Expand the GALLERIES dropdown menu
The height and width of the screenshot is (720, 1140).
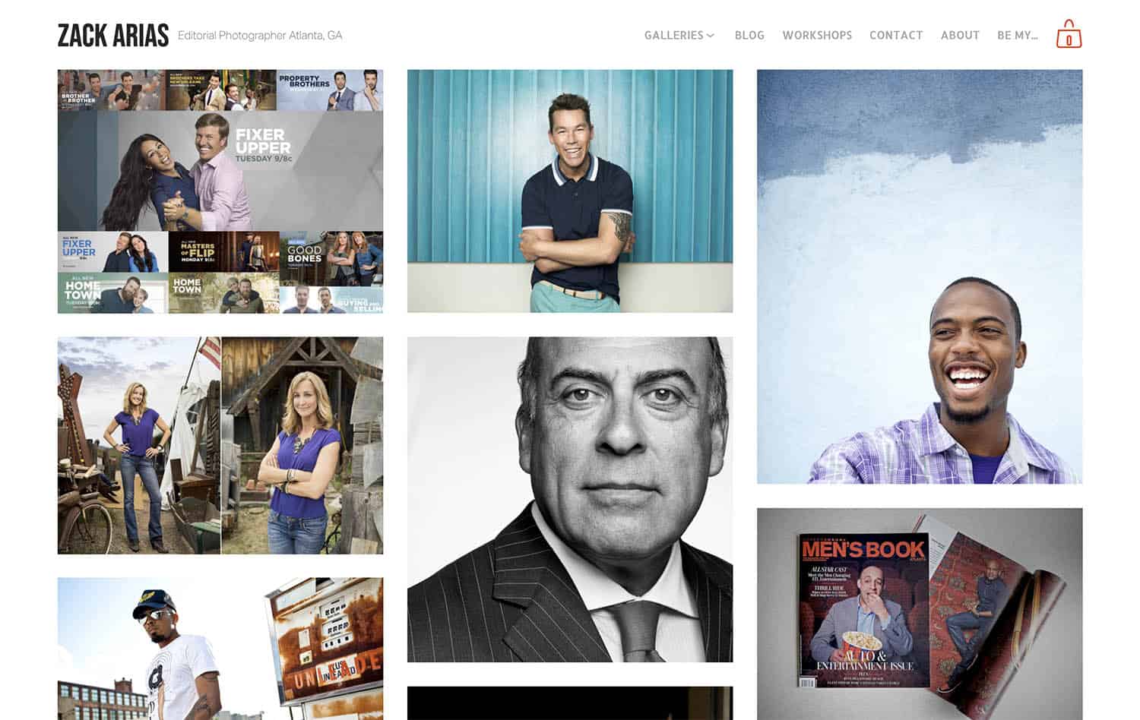pyautogui.click(x=677, y=35)
